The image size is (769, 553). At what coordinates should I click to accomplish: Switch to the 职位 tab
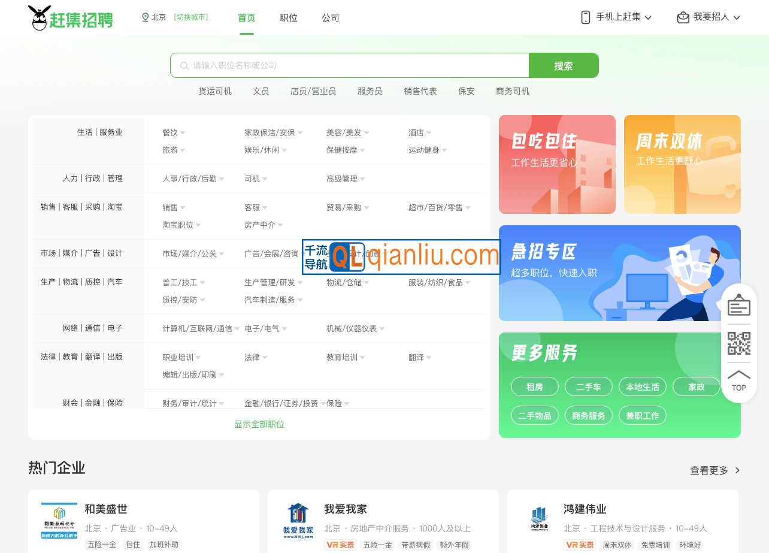coord(288,17)
